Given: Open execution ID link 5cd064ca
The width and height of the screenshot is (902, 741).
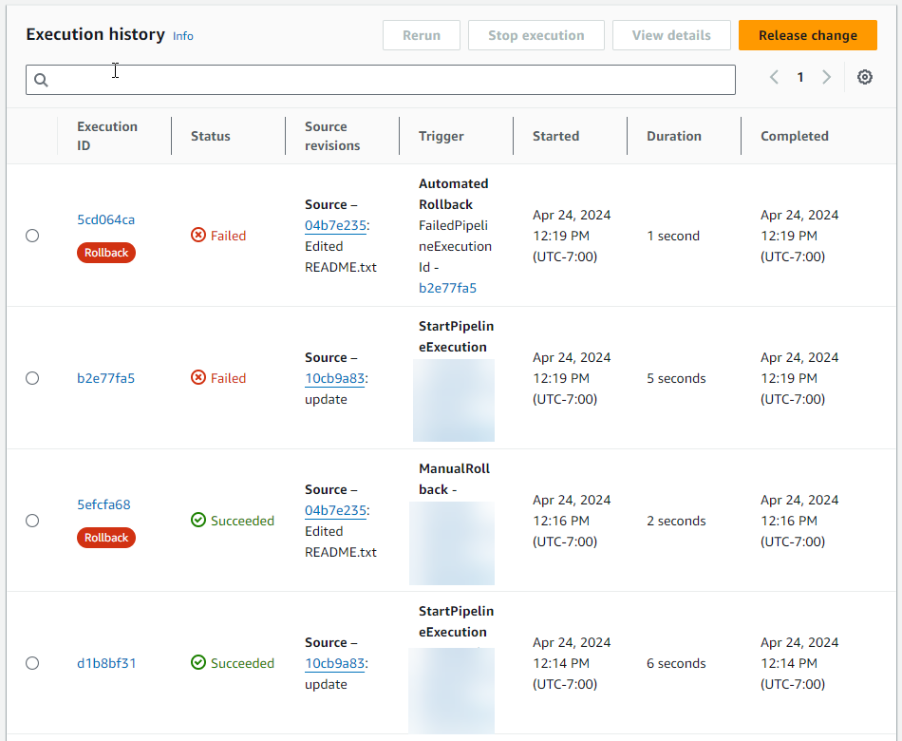Looking at the screenshot, I should 105,218.
